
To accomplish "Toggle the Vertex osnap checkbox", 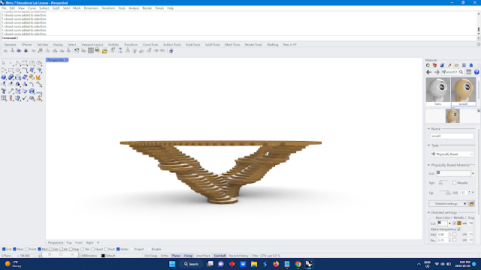I will click(118, 249).
